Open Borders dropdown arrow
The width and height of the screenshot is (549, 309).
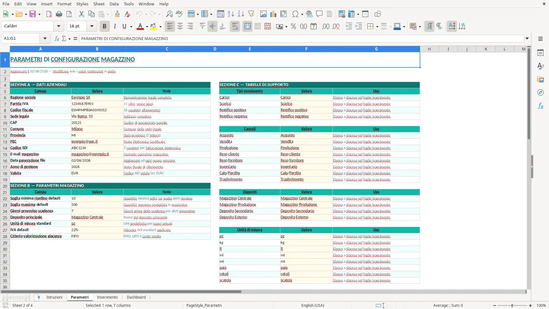tap(377, 27)
